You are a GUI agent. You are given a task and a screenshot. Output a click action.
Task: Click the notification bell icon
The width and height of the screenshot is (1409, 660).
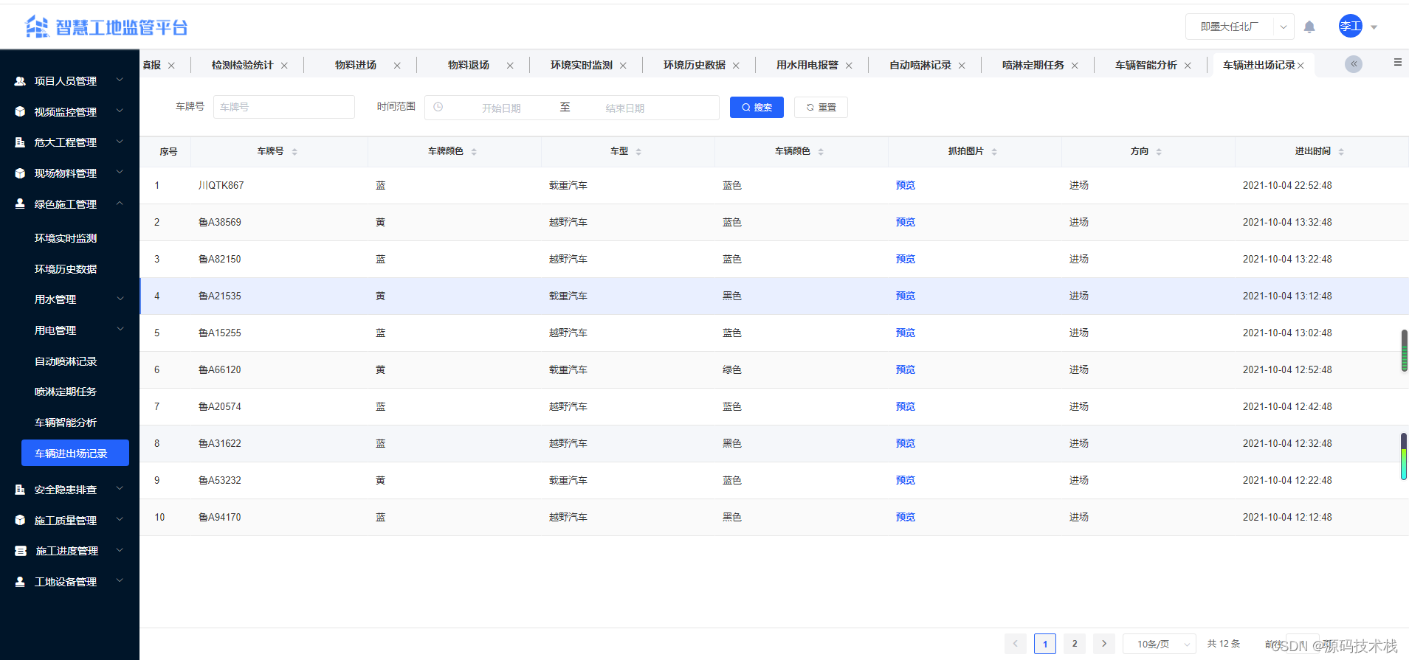click(1309, 27)
